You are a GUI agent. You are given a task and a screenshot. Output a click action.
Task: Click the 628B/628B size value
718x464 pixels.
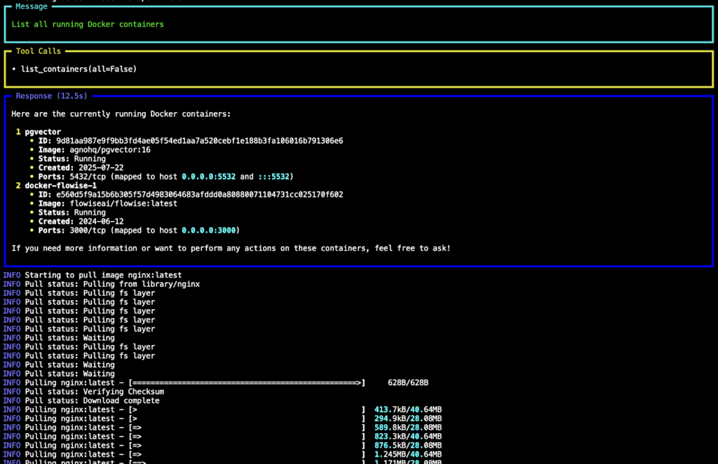(x=408, y=383)
